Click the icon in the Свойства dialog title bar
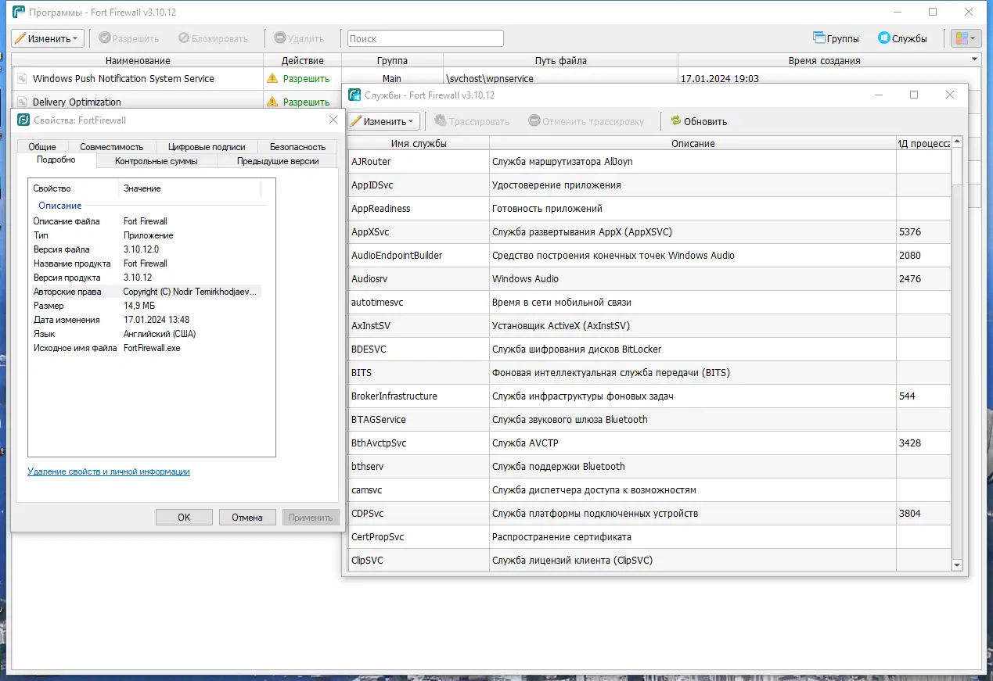This screenshot has width=993, height=681. tap(23, 120)
